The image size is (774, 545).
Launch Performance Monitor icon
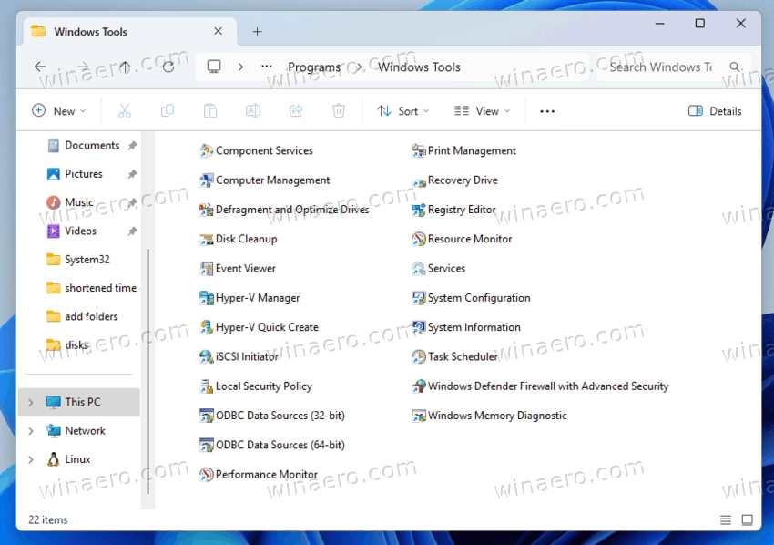pyautogui.click(x=207, y=474)
